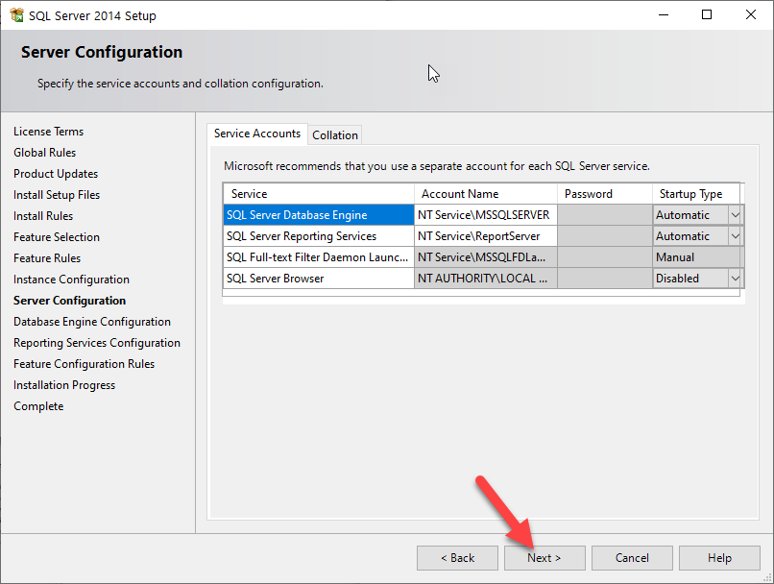The image size is (774, 584).
Task: Click the Password column header
Action: coord(605,194)
